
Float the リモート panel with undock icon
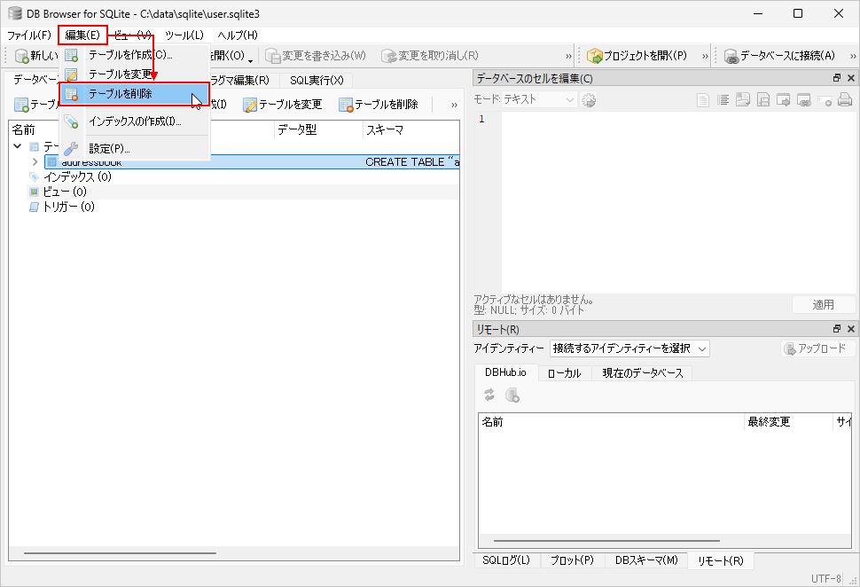pos(836,330)
